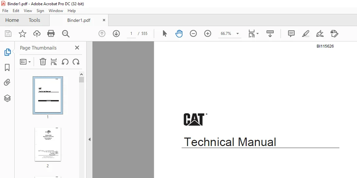Open the Find text magnifier tool

tap(66, 34)
